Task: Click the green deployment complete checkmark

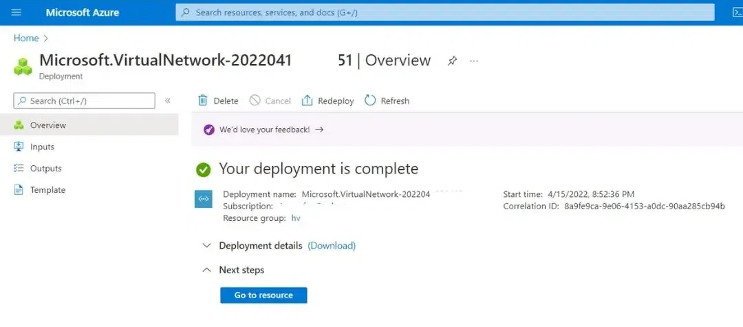Action: (203, 169)
